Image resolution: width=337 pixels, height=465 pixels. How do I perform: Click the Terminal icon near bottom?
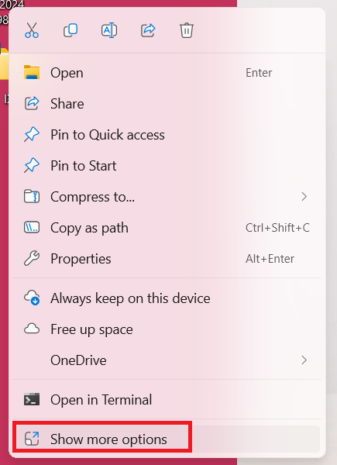pos(32,399)
